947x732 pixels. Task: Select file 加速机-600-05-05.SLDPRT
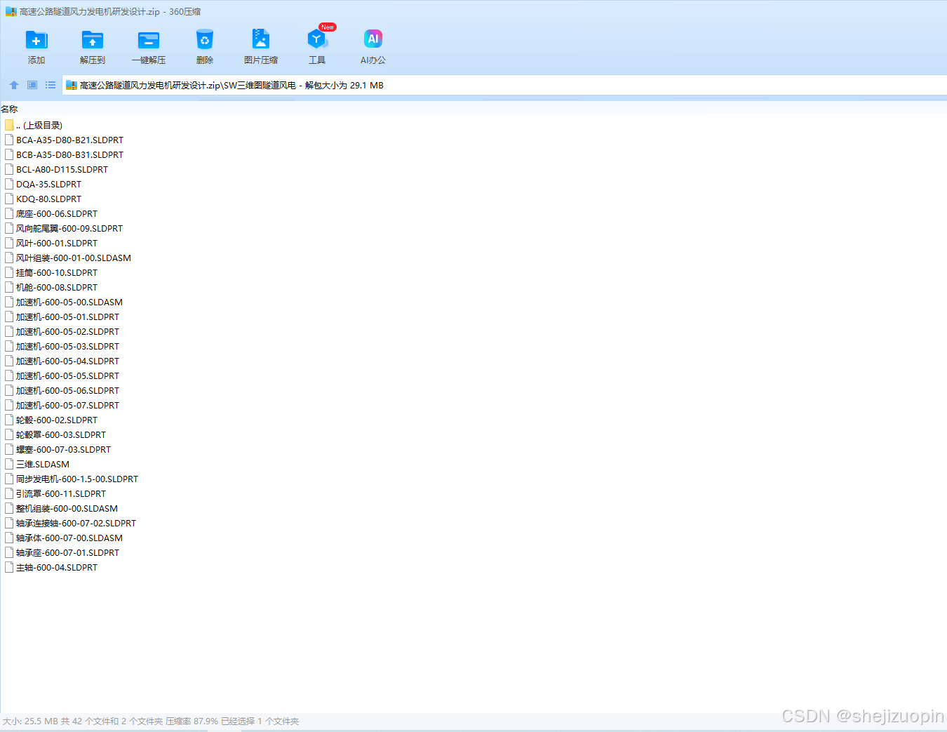point(62,375)
